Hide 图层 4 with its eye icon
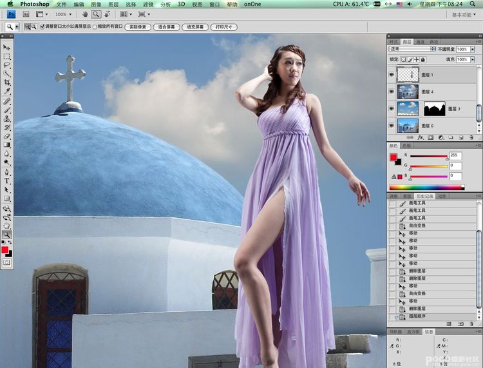 (x=391, y=92)
